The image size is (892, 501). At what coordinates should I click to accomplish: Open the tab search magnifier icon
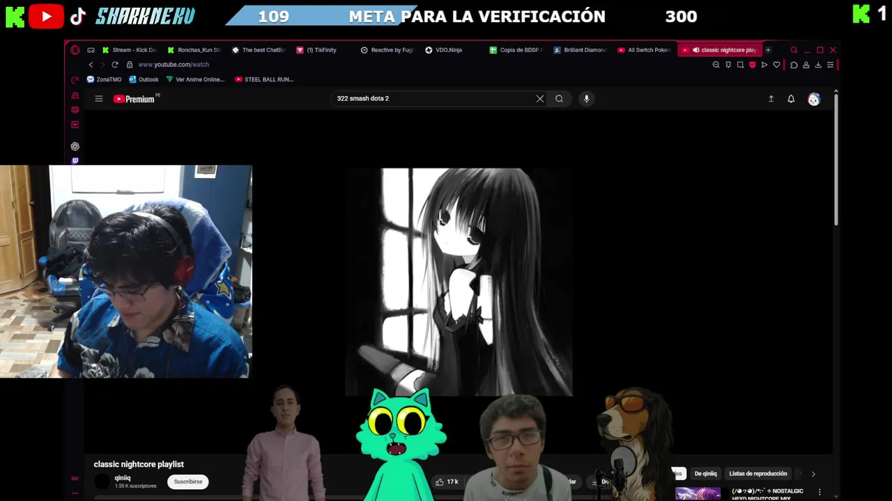pyautogui.click(x=794, y=50)
